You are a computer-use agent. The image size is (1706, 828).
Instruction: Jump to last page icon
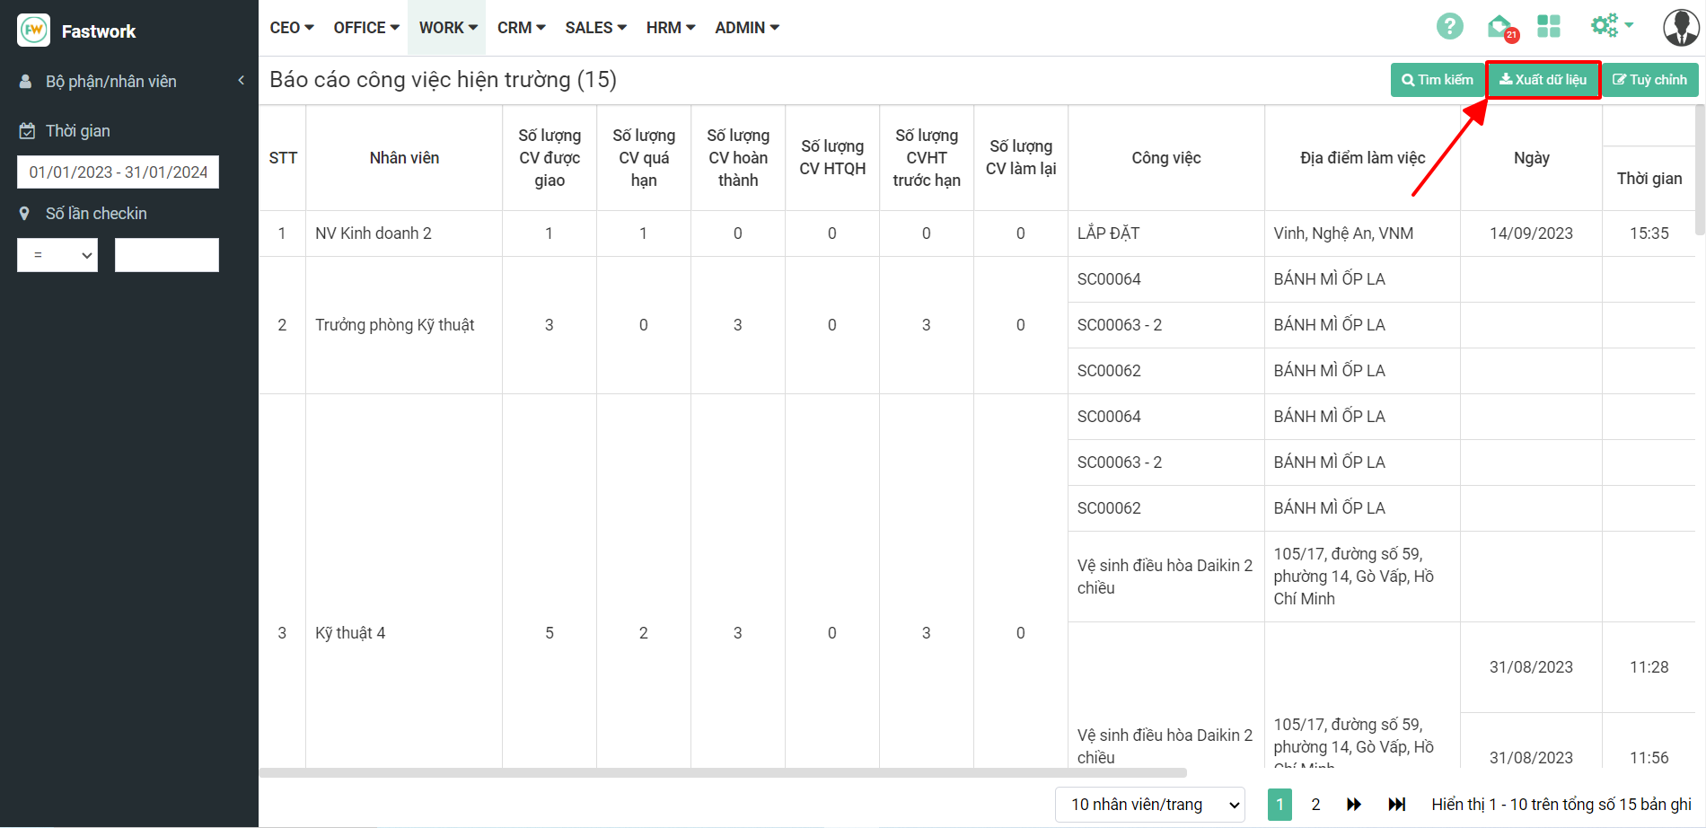click(1397, 805)
